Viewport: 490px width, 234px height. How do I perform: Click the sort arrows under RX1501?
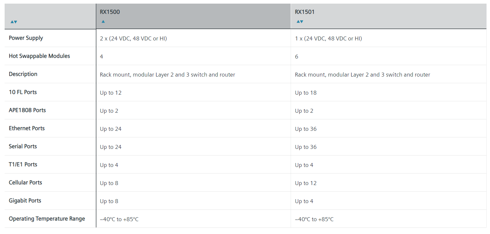point(300,22)
